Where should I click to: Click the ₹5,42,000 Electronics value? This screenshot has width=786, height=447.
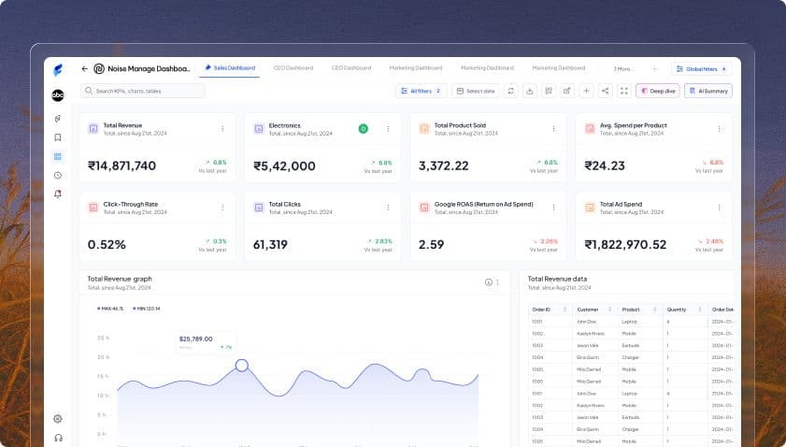click(284, 166)
